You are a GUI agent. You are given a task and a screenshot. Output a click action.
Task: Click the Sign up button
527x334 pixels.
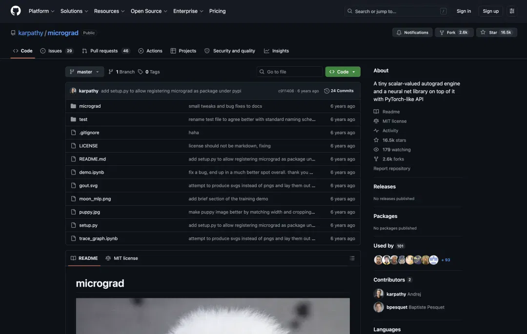pos(491,11)
